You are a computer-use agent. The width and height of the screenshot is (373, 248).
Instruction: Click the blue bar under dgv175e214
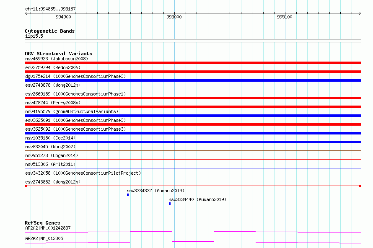tap(193, 80)
